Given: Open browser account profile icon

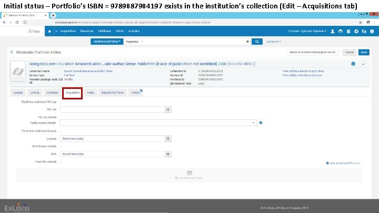Looking at the screenshot, I should click(368, 22).
